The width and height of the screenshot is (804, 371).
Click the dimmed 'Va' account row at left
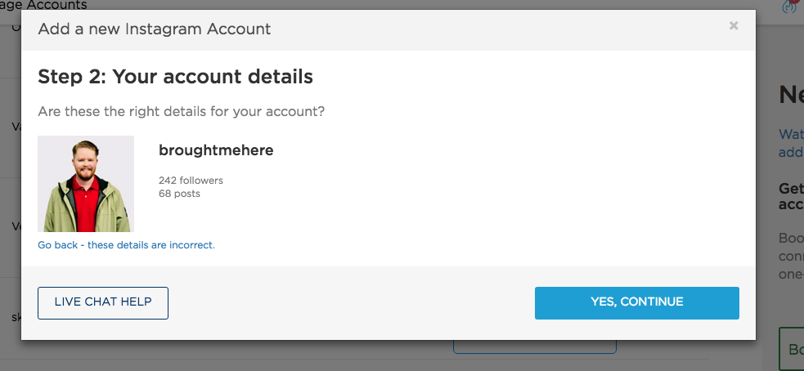(x=11, y=127)
